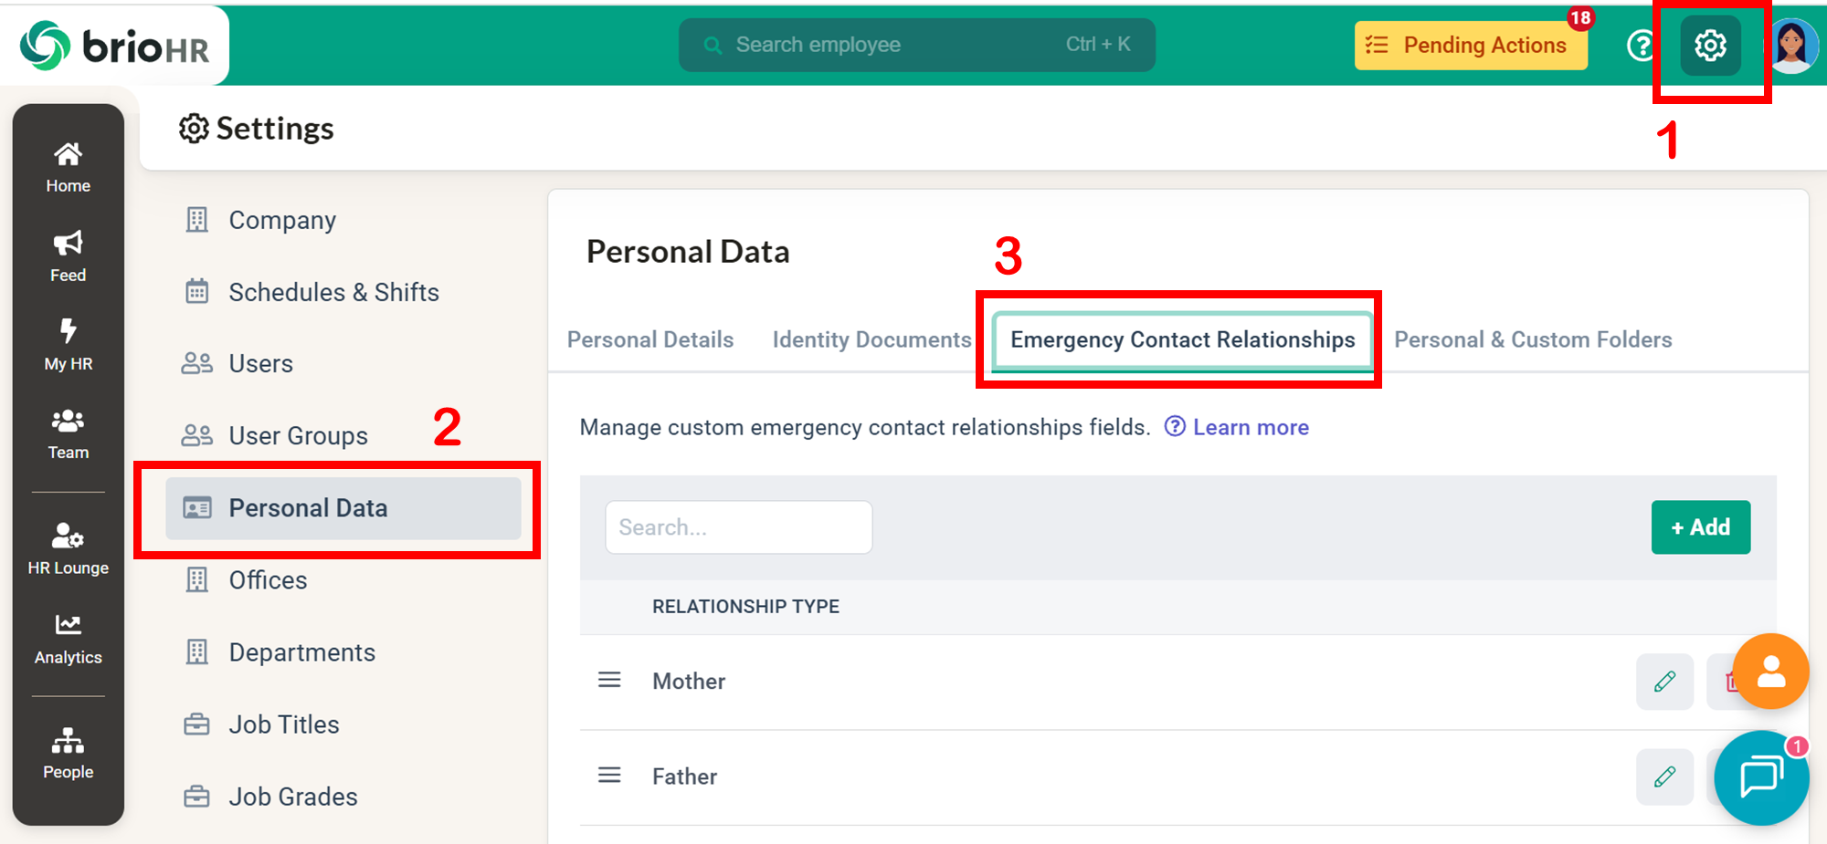Edit the Mother relationship entry
1827x844 pixels.
[x=1664, y=682]
